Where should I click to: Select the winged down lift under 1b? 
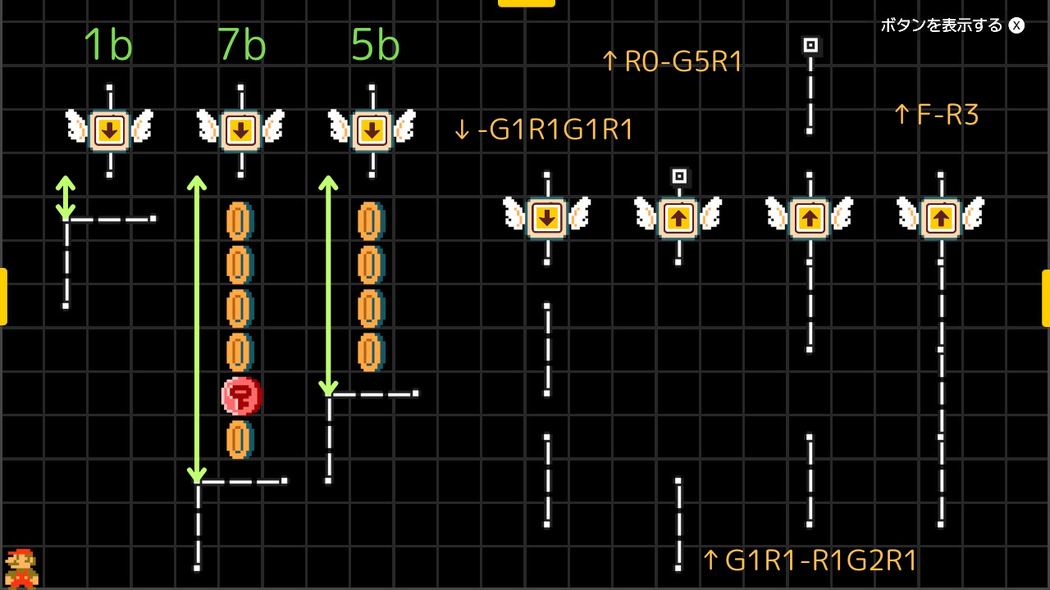pyautogui.click(x=109, y=130)
